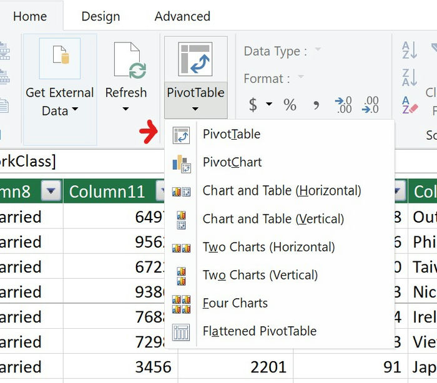This screenshot has height=383, width=437.
Task: Choose Flattened PivotTable option
Action: (280, 331)
